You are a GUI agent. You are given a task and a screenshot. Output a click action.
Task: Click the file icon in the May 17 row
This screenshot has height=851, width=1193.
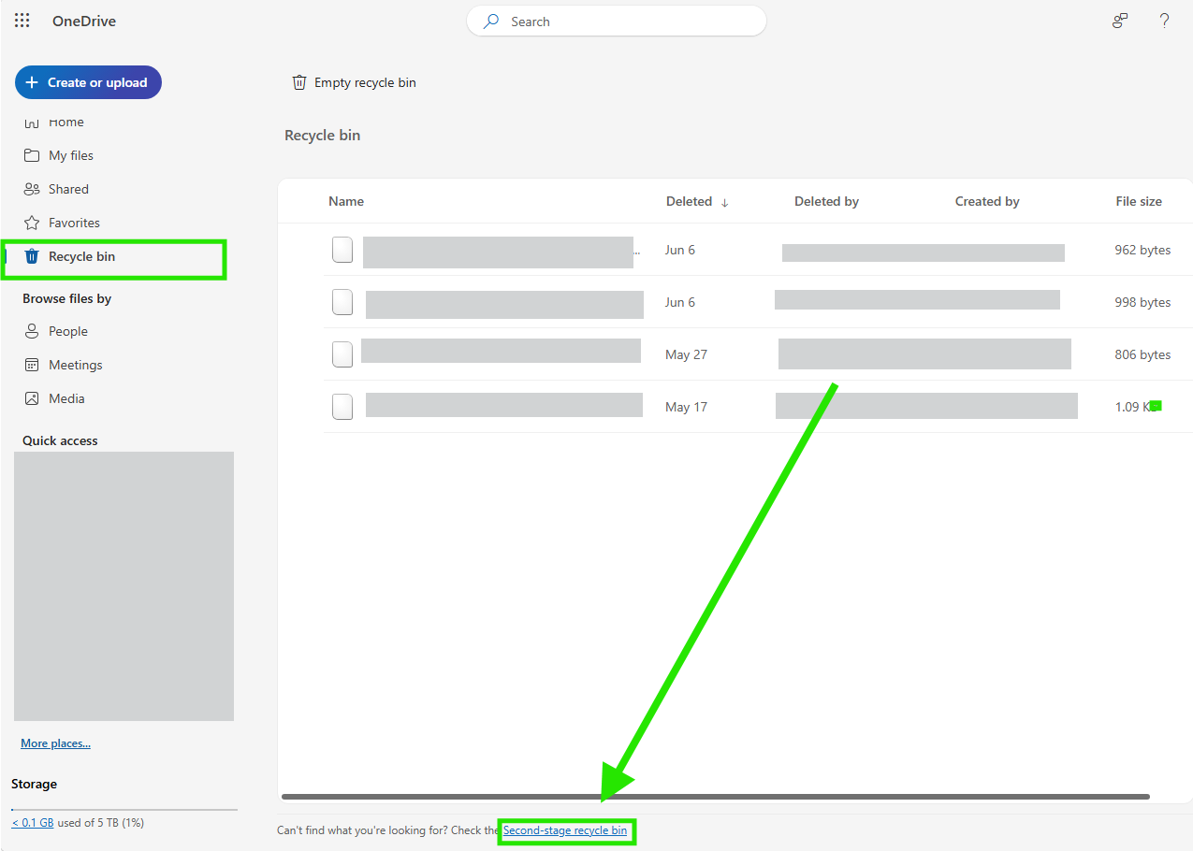pos(343,407)
